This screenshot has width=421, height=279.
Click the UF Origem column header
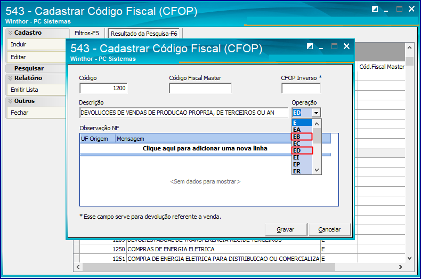pyautogui.click(x=98, y=139)
